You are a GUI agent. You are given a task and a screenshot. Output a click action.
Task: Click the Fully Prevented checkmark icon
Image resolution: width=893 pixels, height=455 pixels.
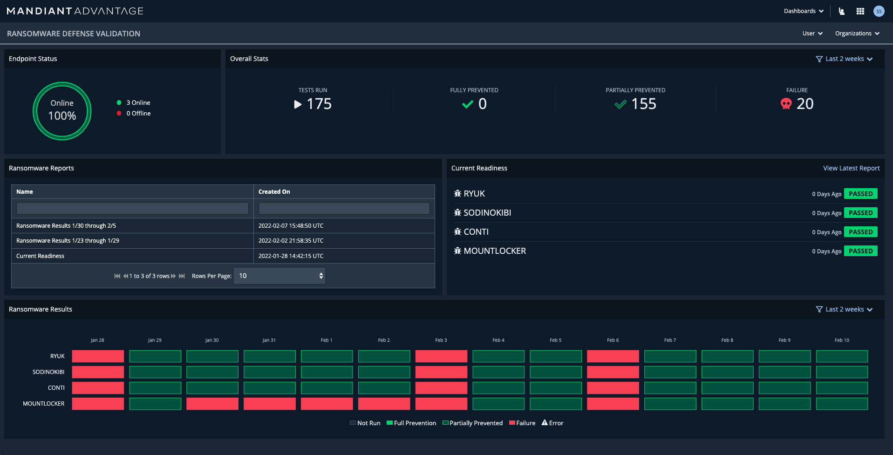point(468,104)
